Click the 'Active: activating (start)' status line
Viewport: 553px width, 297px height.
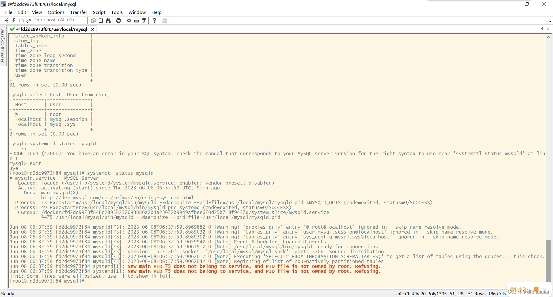[119, 188]
